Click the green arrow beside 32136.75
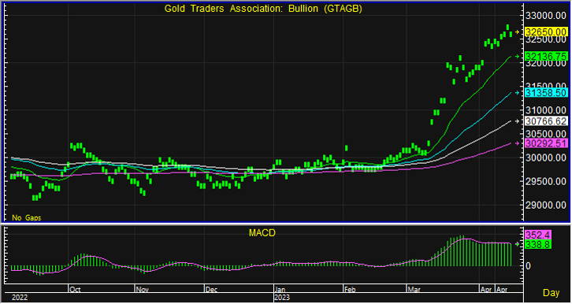 517,56
